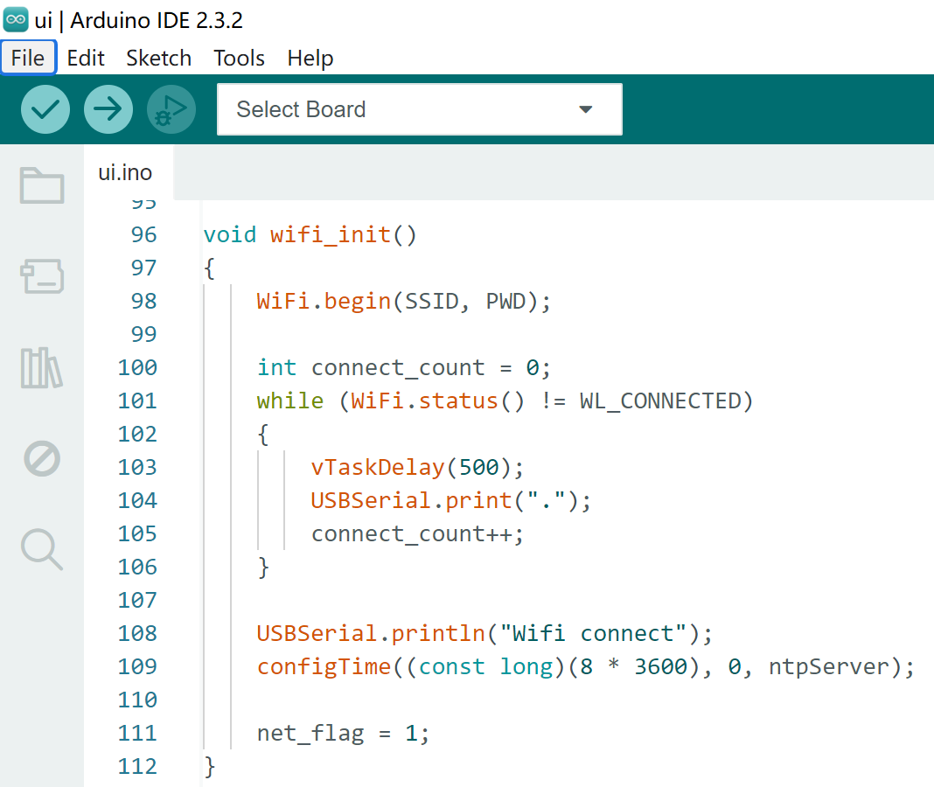Start Debugging with the bug-play icon
This screenshot has height=787, width=934.
pyautogui.click(x=171, y=109)
